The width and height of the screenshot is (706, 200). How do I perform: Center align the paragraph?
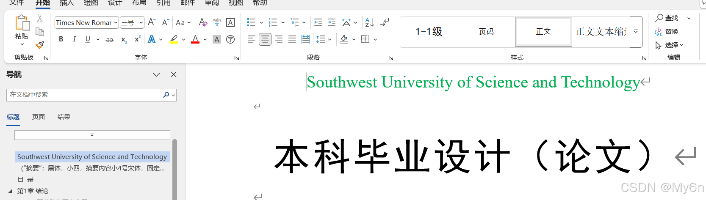click(x=265, y=39)
